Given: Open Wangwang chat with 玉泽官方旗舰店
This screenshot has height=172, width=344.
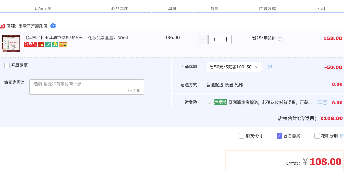Looking at the screenshot, I should 53,26.
